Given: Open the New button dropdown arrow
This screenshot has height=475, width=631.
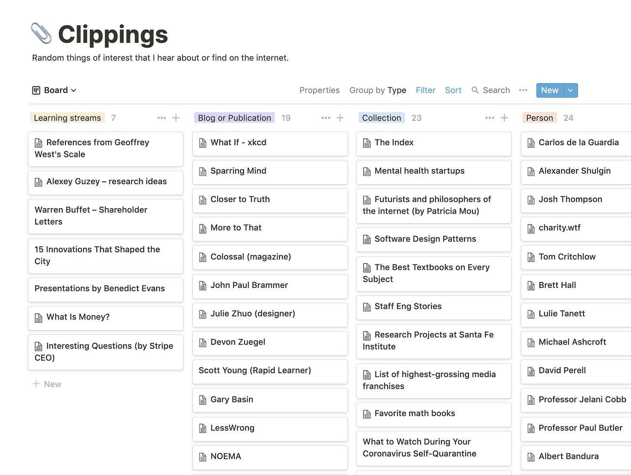Looking at the screenshot, I should coord(570,90).
